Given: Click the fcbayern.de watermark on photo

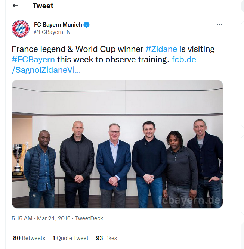Looking at the screenshot, I should (189, 200).
